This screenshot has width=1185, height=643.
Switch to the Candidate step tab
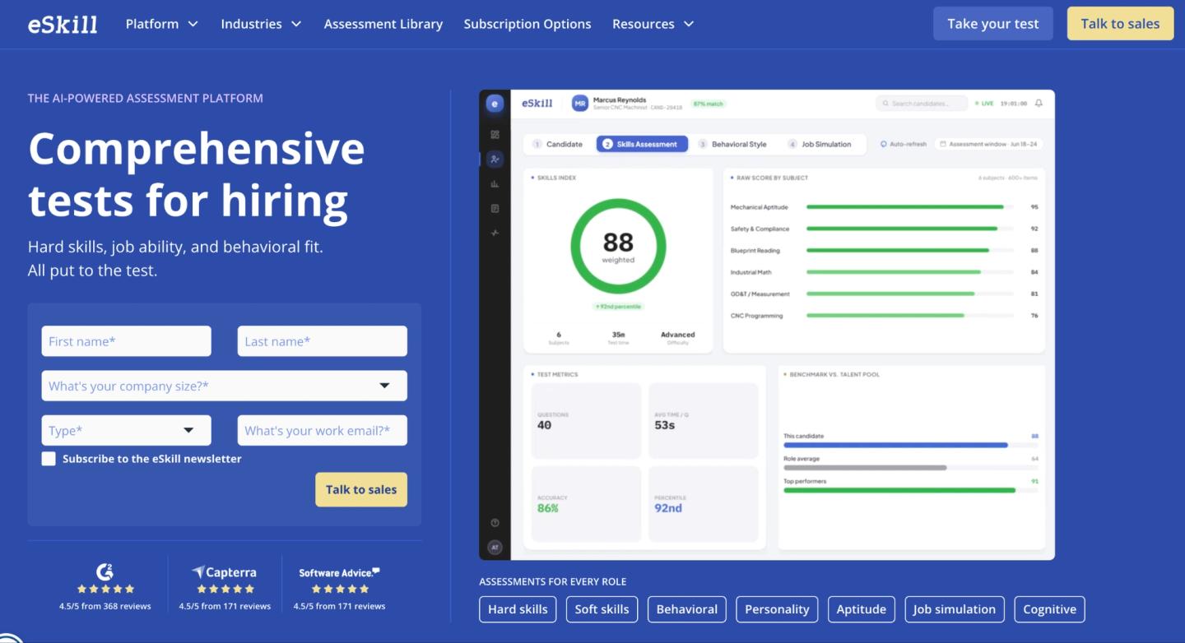[558, 144]
